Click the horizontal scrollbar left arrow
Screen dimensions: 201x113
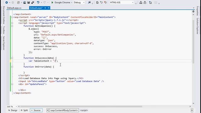click(x=19, y=106)
